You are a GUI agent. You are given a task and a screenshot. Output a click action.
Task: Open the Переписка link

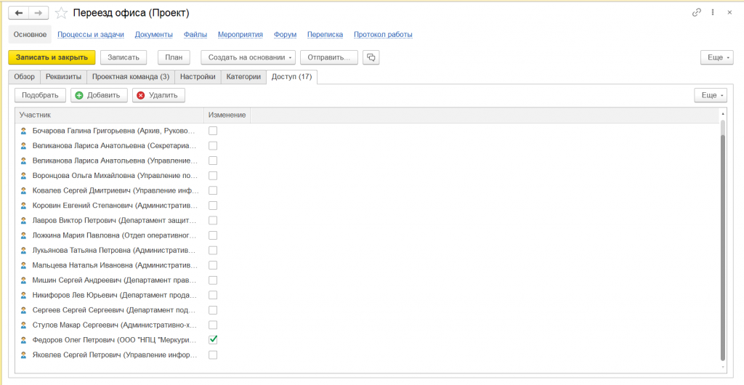tap(325, 35)
